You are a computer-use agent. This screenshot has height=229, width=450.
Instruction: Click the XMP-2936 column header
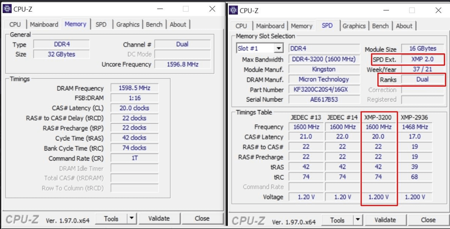(x=414, y=117)
